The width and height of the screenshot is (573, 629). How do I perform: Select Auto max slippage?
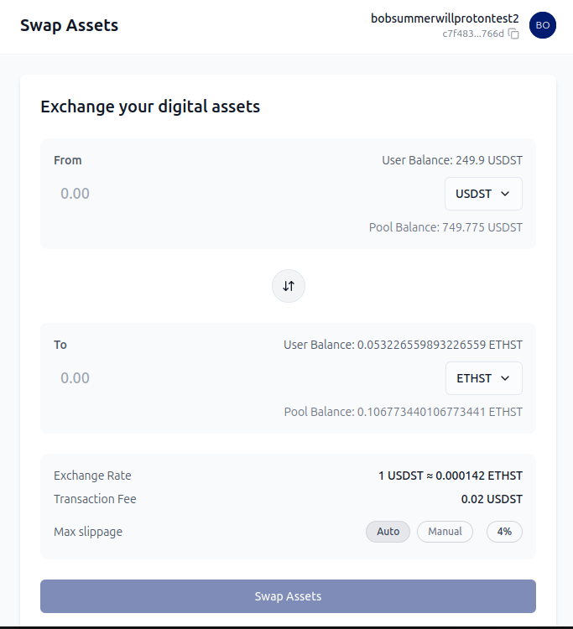[388, 532]
